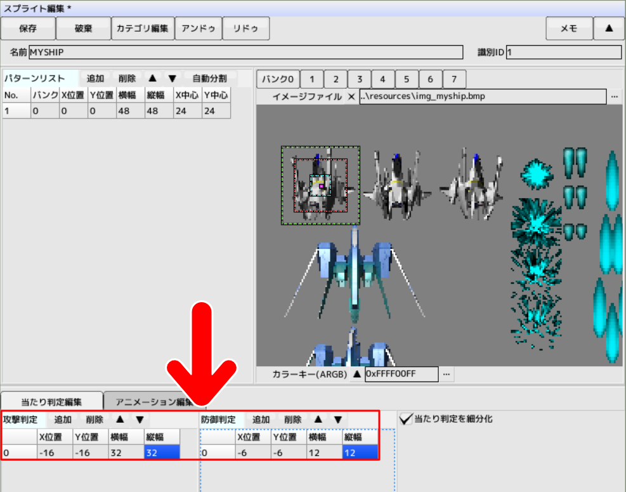Move pattern up in パターンリスト
Screen dimensions: 626x492
tap(152, 79)
